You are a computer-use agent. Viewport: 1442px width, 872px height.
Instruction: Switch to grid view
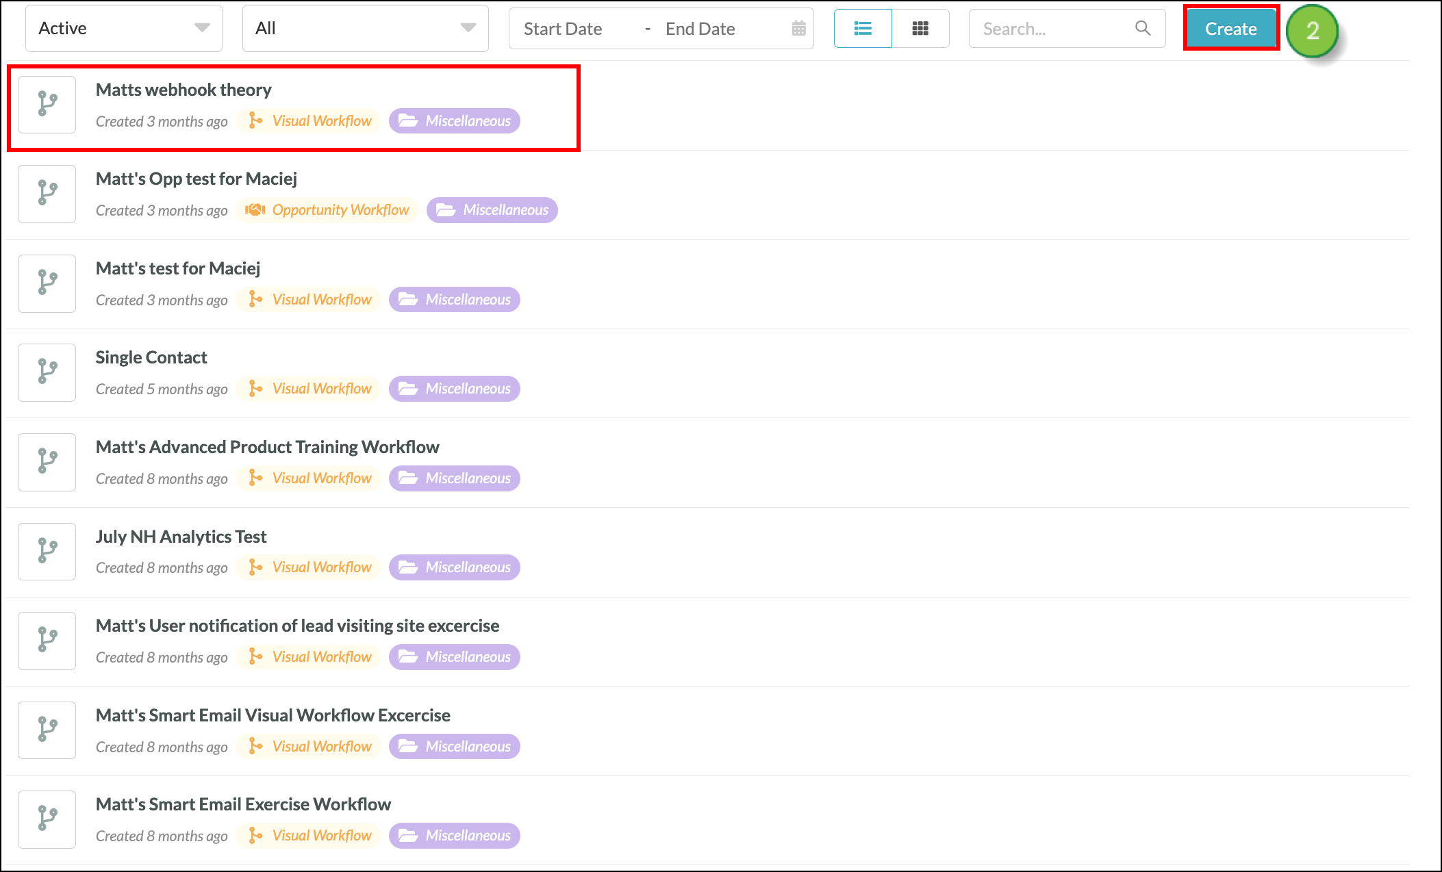click(920, 29)
